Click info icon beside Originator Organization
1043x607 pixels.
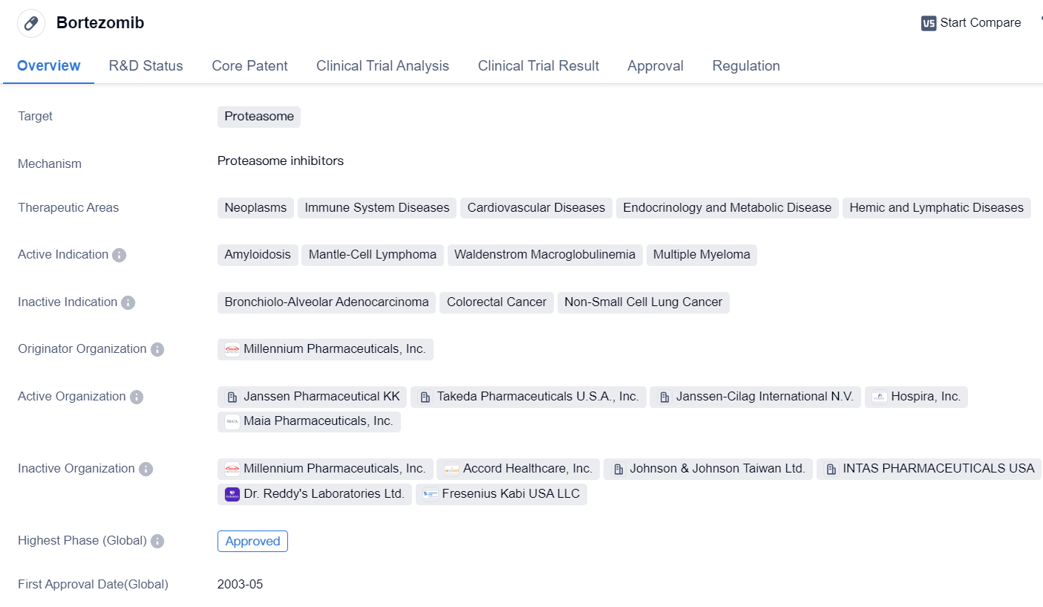(x=157, y=349)
